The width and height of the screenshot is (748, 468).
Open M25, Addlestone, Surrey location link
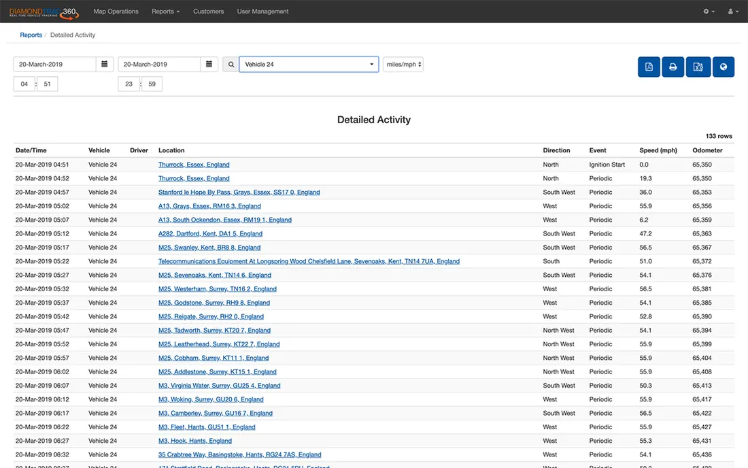coord(218,372)
